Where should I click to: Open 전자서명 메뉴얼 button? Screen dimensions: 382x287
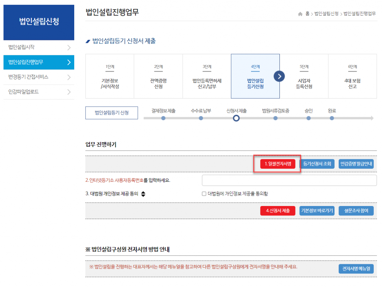(x=356, y=269)
